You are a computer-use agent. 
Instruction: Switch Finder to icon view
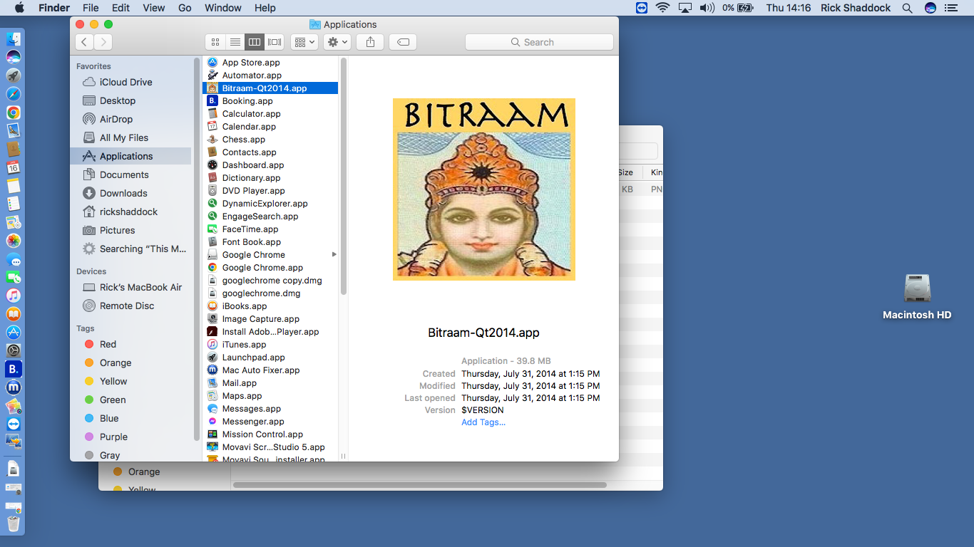pos(215,42)
